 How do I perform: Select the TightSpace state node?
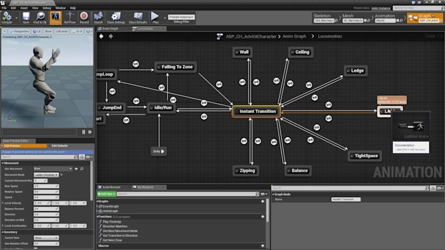point(365,156)
